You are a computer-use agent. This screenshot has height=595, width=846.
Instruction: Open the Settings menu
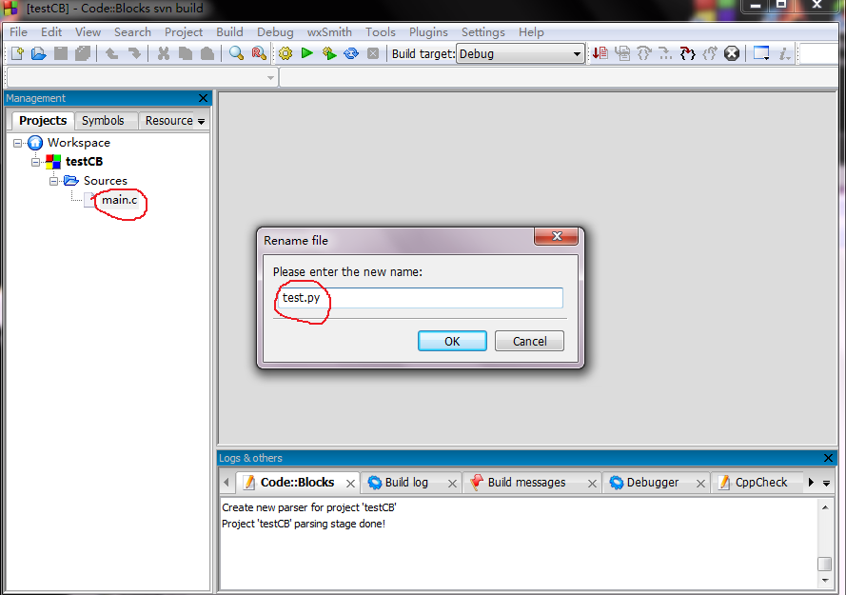point(482,31)
